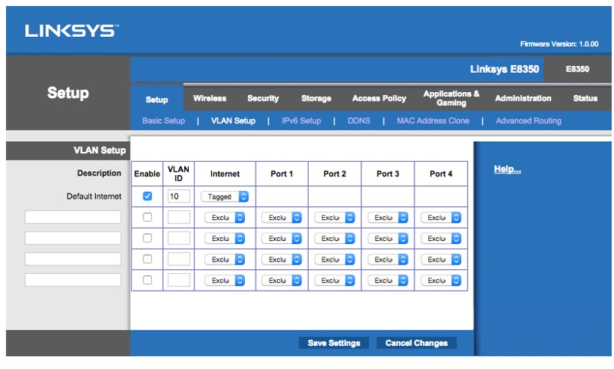
Task: Open Port 2 dropdown in third row
Action: pos(335,239)
